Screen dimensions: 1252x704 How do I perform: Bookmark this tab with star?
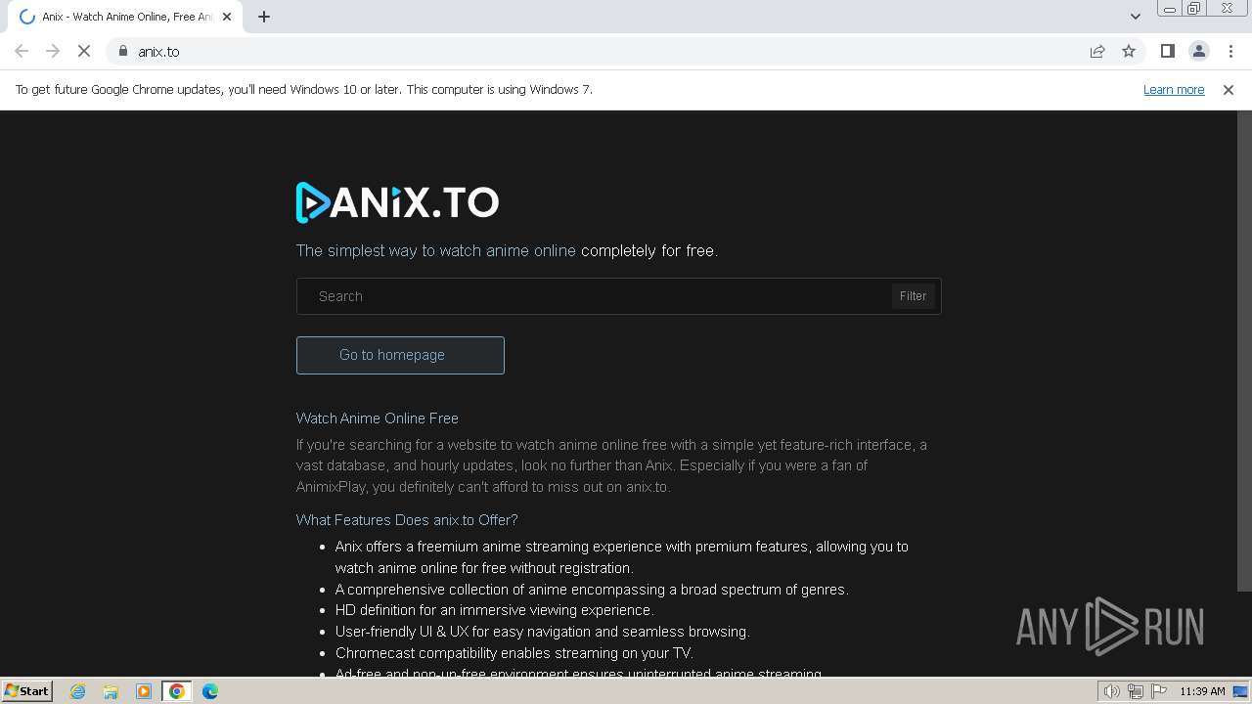click(1129, 51)
